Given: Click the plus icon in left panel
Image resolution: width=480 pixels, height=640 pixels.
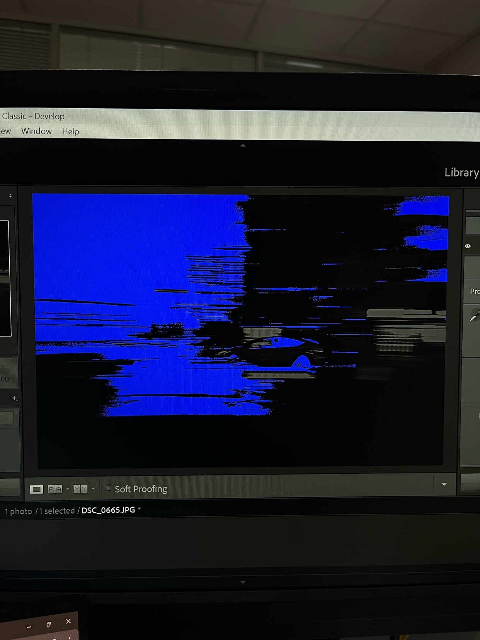Looking at the screenshot, I should pyautogui.click(x=15, y=398).
